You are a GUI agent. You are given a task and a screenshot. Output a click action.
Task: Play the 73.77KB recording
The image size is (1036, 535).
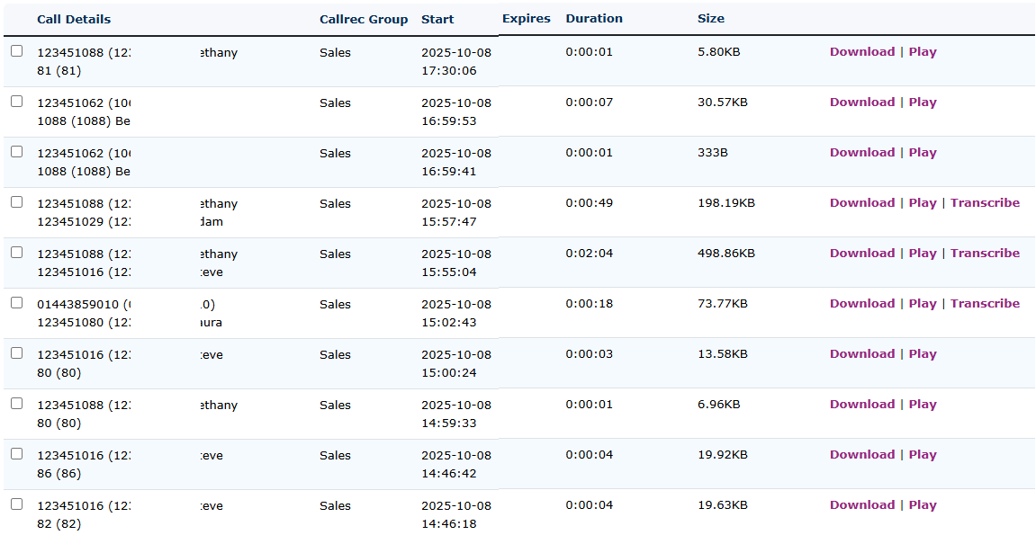tap(922, 304)
